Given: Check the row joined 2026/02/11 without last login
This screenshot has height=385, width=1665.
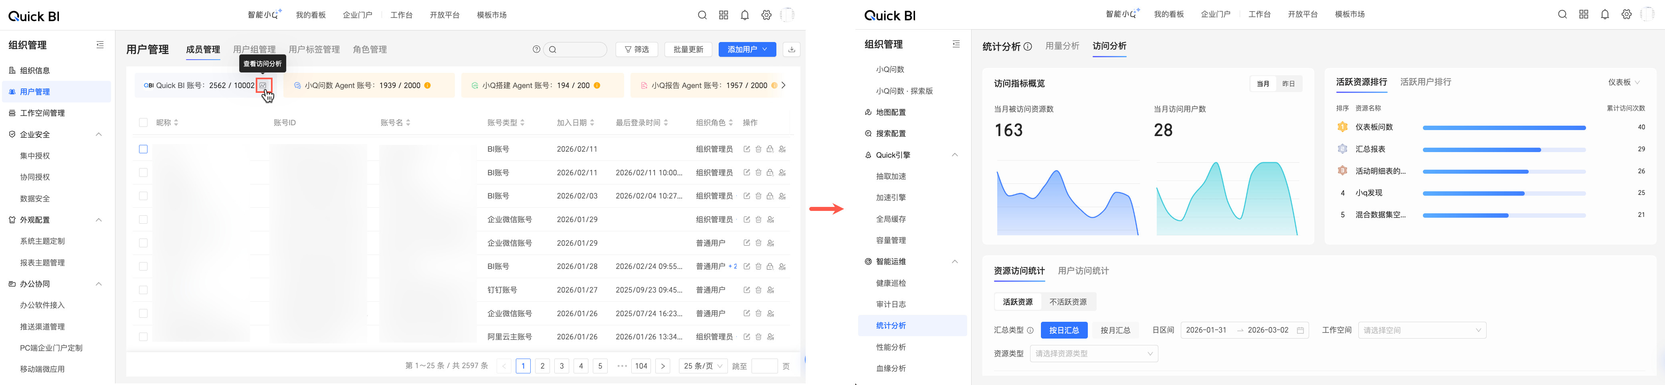Looking at the screenshot, I should [x=143, y=149].
